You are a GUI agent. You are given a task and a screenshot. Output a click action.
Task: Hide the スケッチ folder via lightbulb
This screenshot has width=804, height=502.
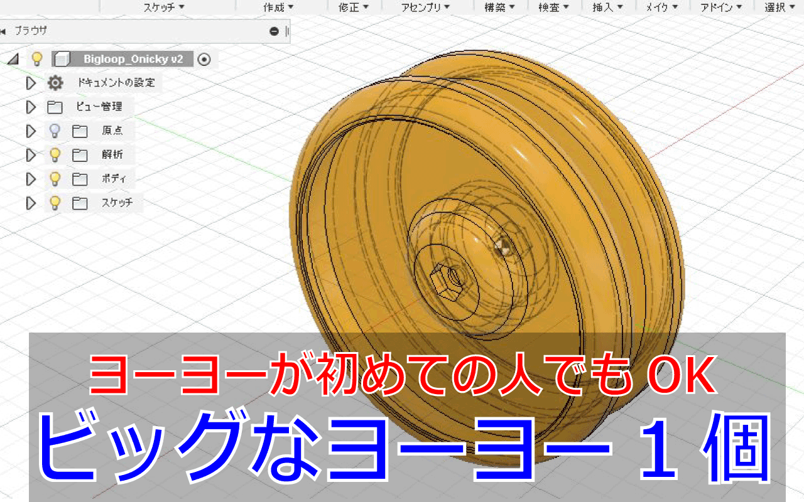[55, 203]
